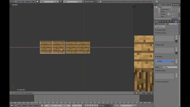Click the Blender logo icon in header

tap(100, 2)
